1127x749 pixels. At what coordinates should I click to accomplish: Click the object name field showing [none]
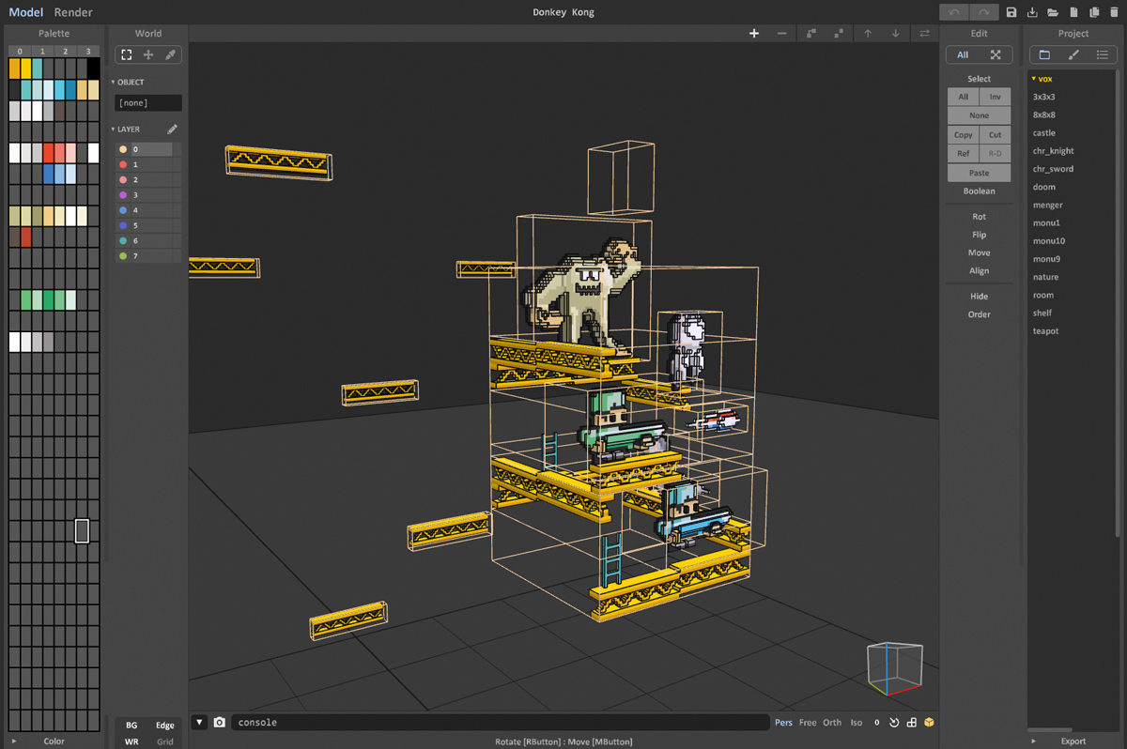pyautogui.click(x=148, y=103)
